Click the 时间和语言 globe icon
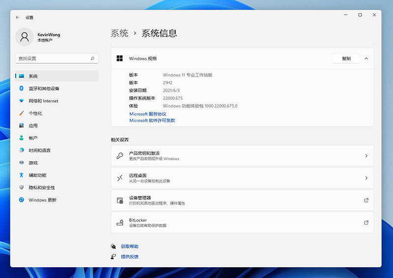Screen dimensions: 393x278 pyautogui.click(x=22, y=150)
